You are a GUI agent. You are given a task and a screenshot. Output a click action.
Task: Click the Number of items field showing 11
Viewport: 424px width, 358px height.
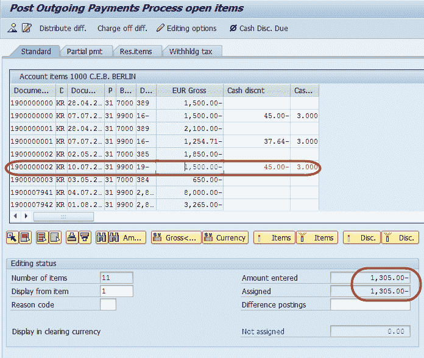[x=116, y=278]
